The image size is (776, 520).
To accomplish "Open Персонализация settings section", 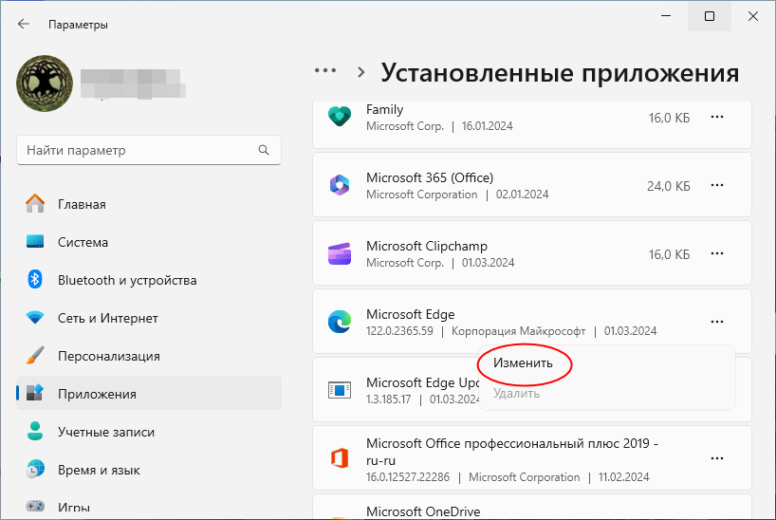I will tap(149, 356).
